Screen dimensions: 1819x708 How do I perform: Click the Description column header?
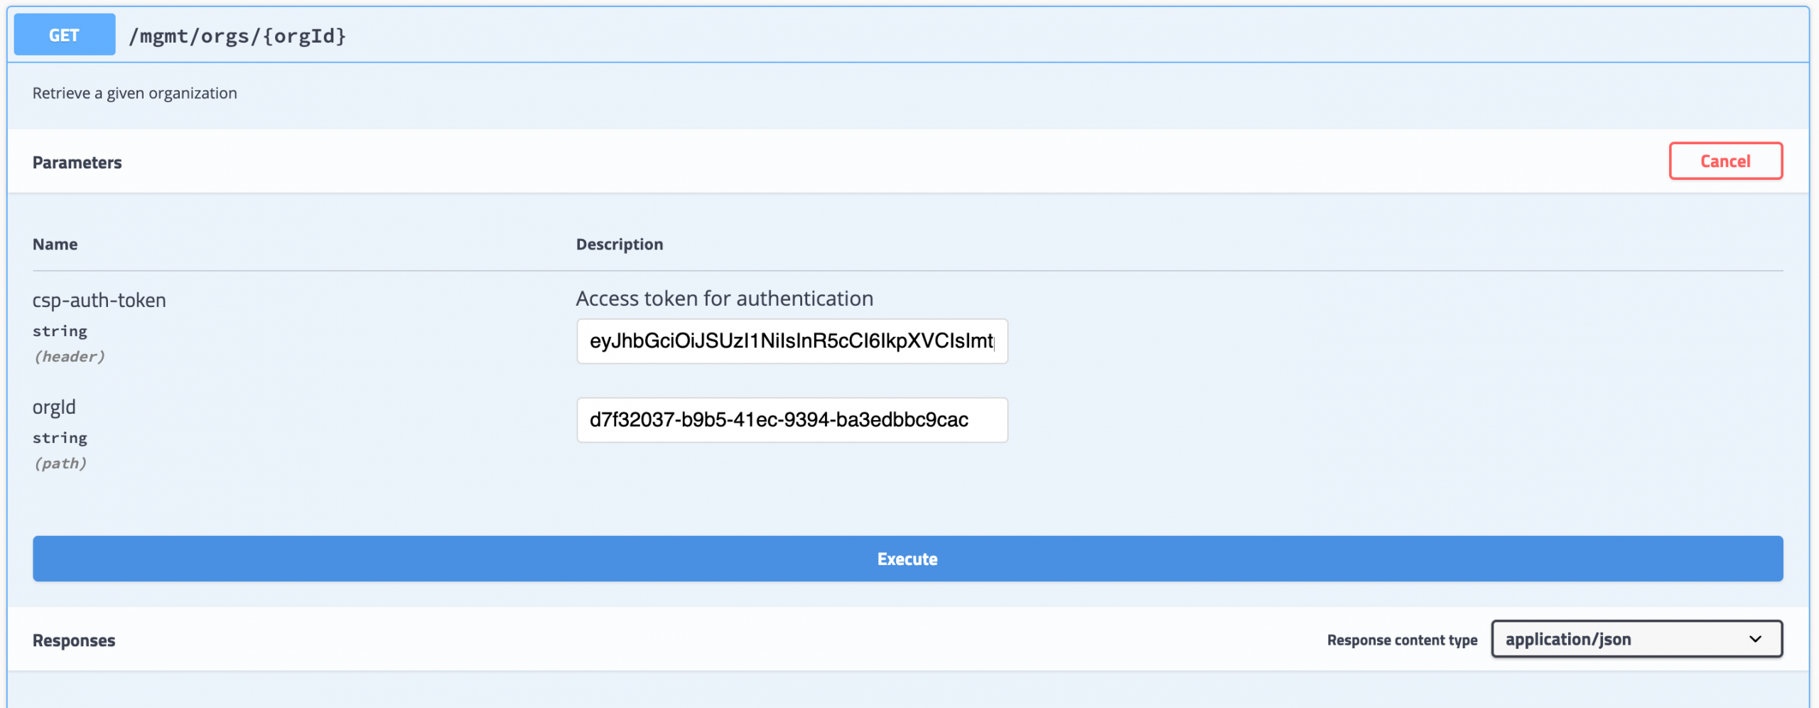619,245
